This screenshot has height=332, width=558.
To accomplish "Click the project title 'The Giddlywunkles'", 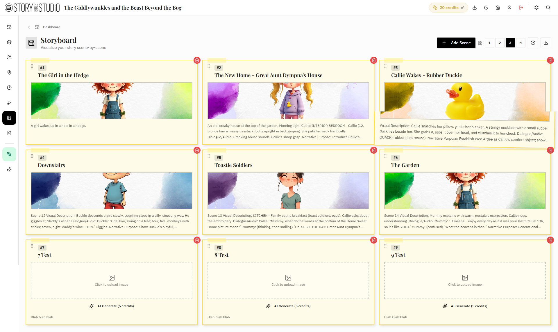I will (x=123, y=8).
